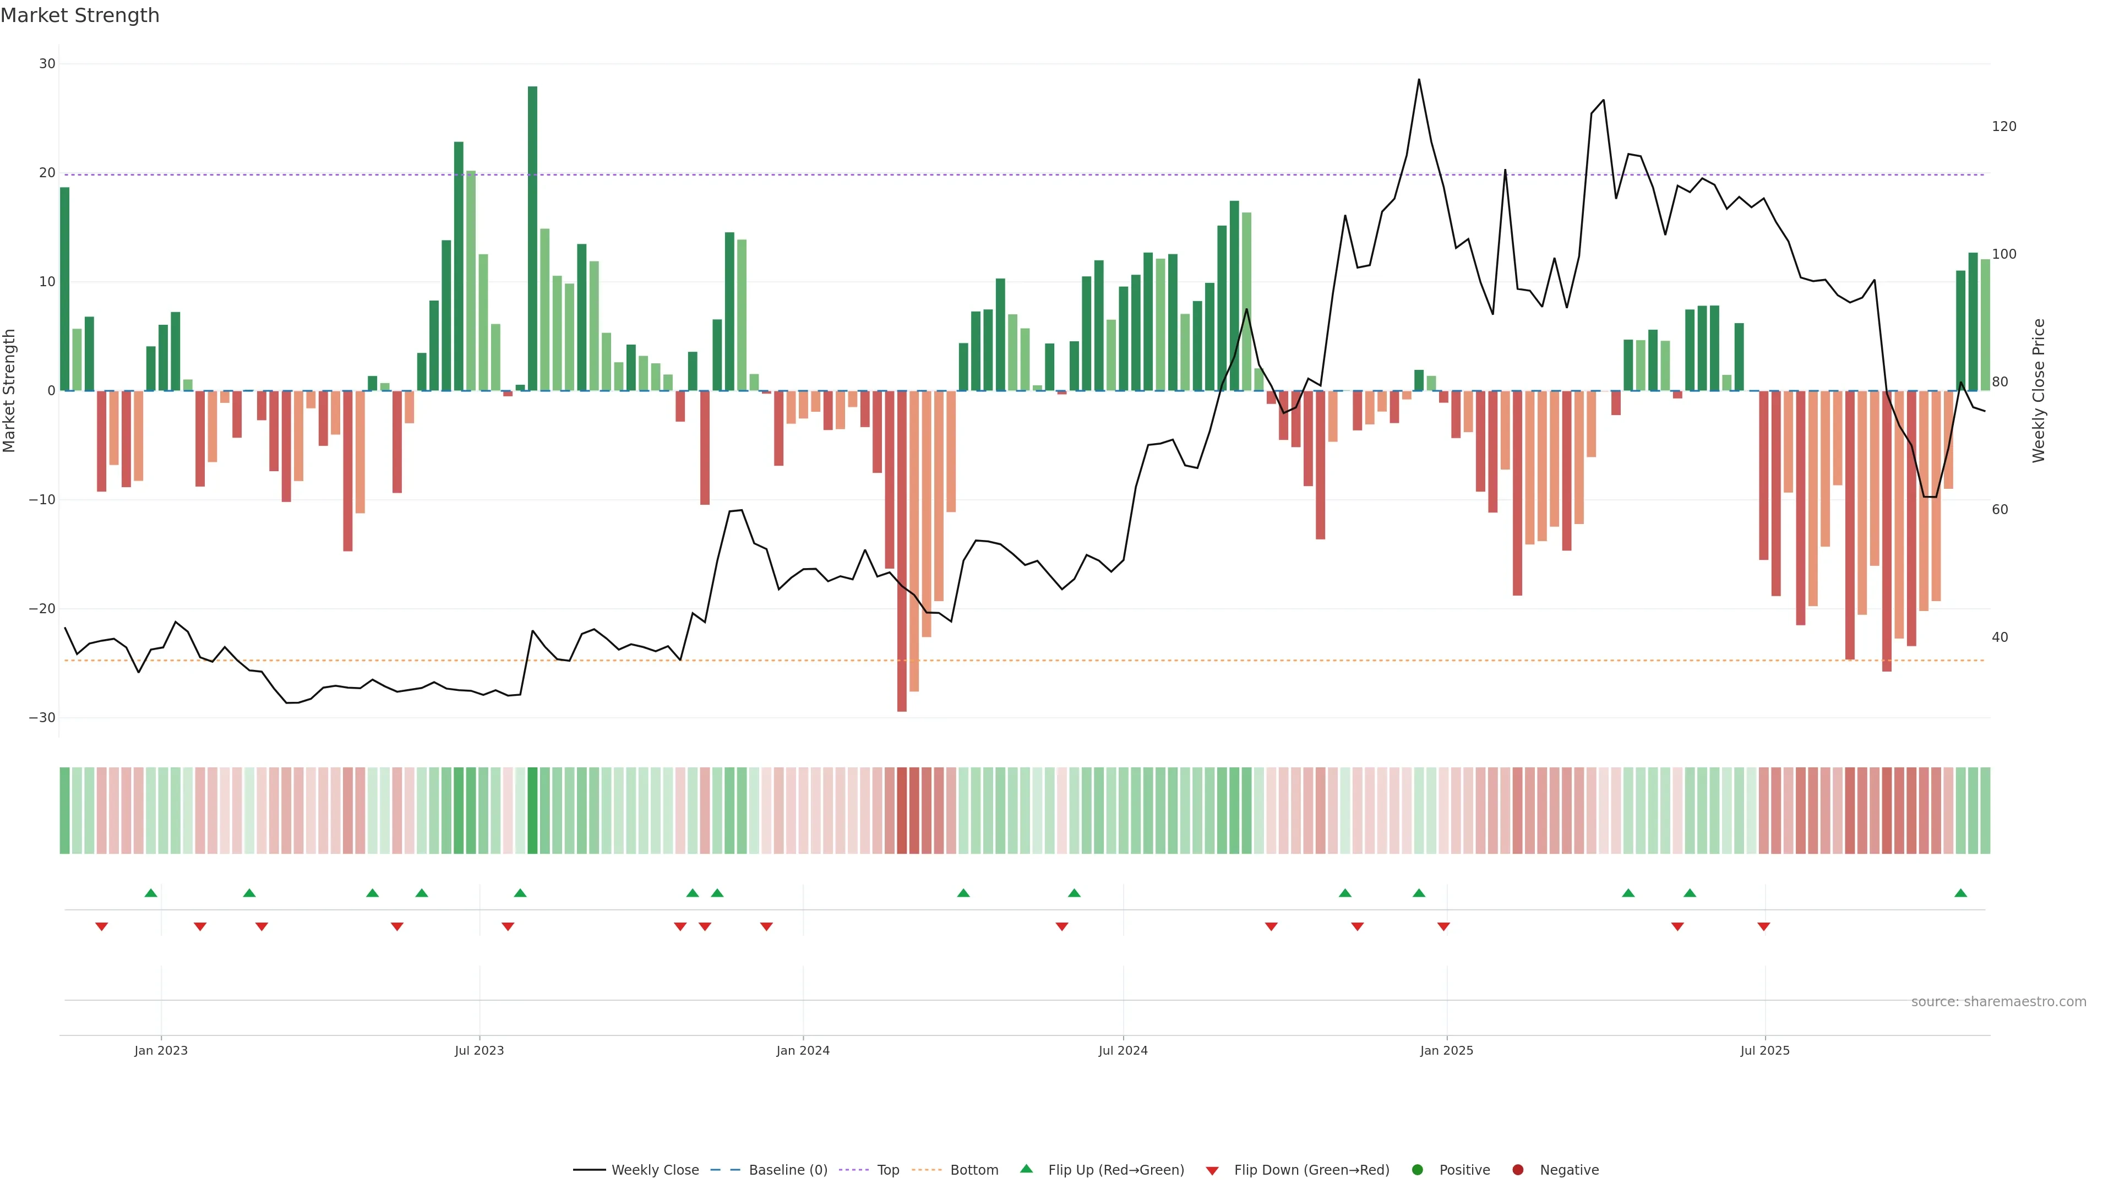The image size is (2114, 1189).
Task: Click the Market Strength y-axis title
Action: [x=10, y=391]
